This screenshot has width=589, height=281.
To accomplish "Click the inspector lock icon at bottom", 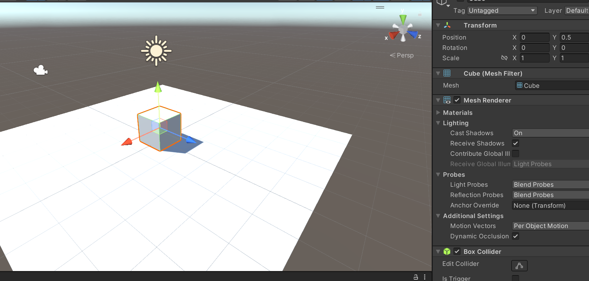I will [x=416, y=277].
